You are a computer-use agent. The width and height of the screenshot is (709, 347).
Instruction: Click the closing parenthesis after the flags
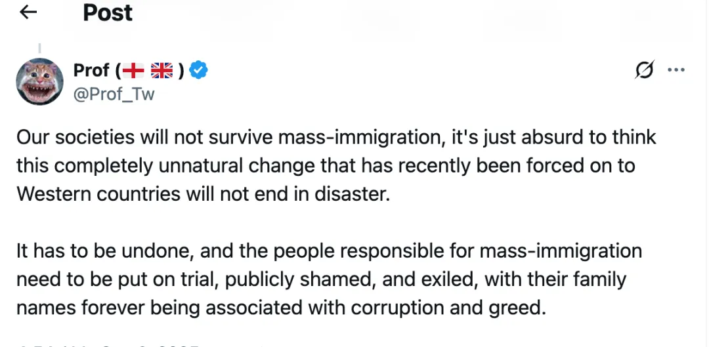[x=181, y=70]
